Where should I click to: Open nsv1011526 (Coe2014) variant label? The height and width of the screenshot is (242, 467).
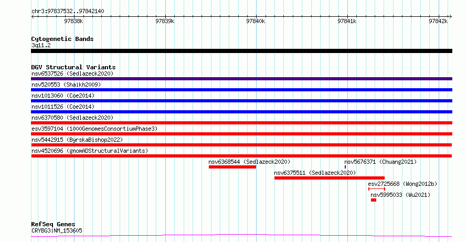click(63, 107)
